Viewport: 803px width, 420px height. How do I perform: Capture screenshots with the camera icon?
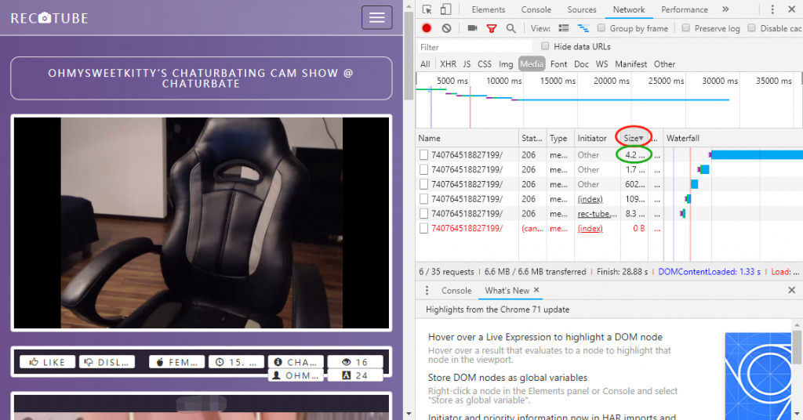472,28
